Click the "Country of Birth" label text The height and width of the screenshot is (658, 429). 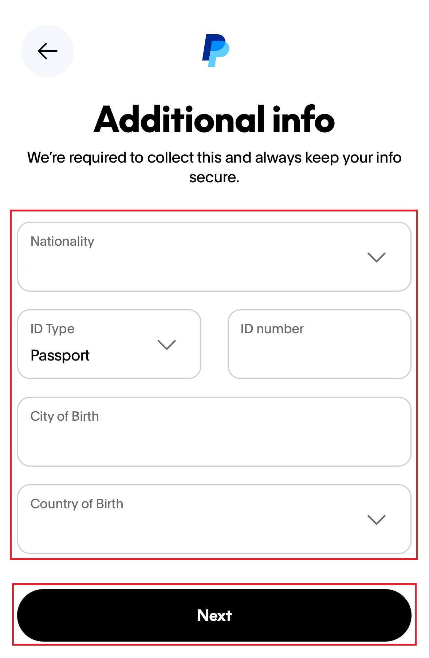pos(77,504)
